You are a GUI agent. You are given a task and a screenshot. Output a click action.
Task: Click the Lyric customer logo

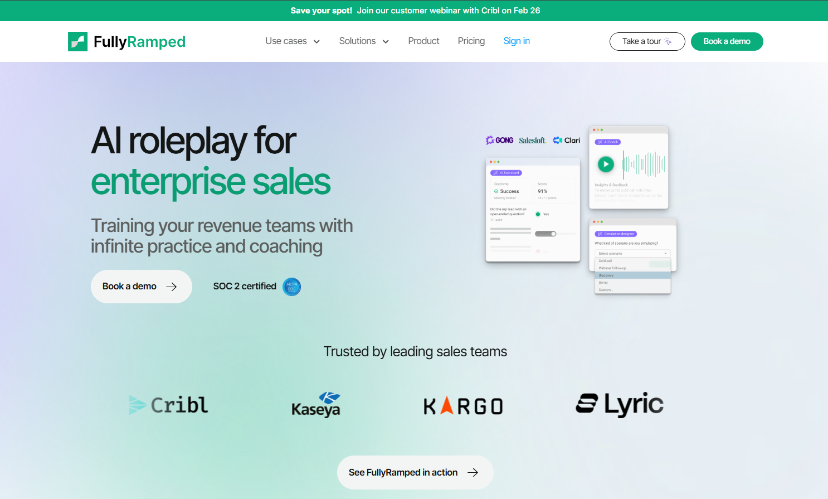(x=620, y=404)
